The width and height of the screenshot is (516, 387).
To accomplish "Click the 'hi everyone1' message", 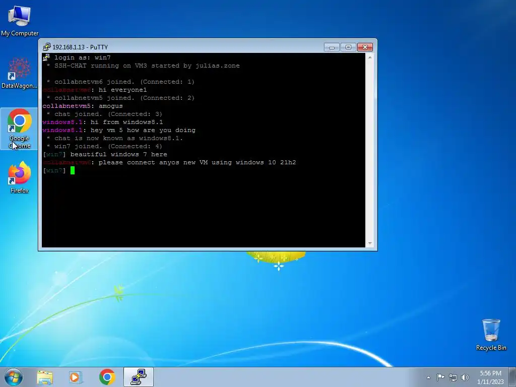I will [122, 90].
